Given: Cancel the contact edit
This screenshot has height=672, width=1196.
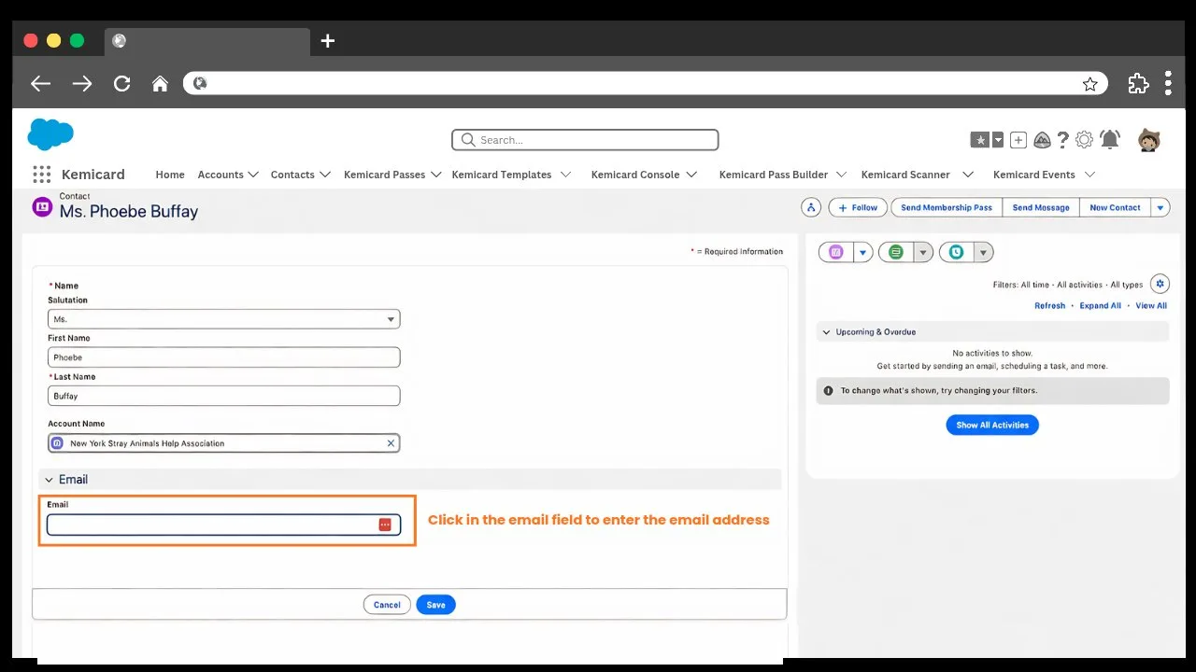Looking at the screenshot, I should [387, 605].
